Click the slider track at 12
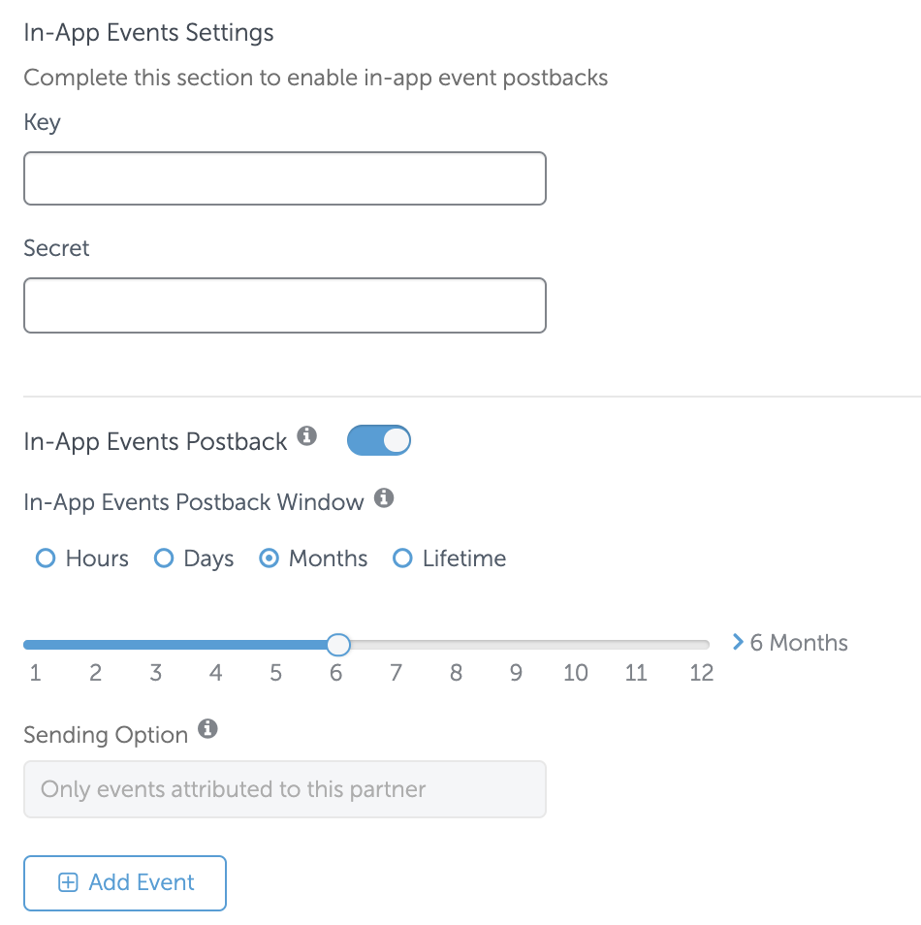 (x=702, y=645)
